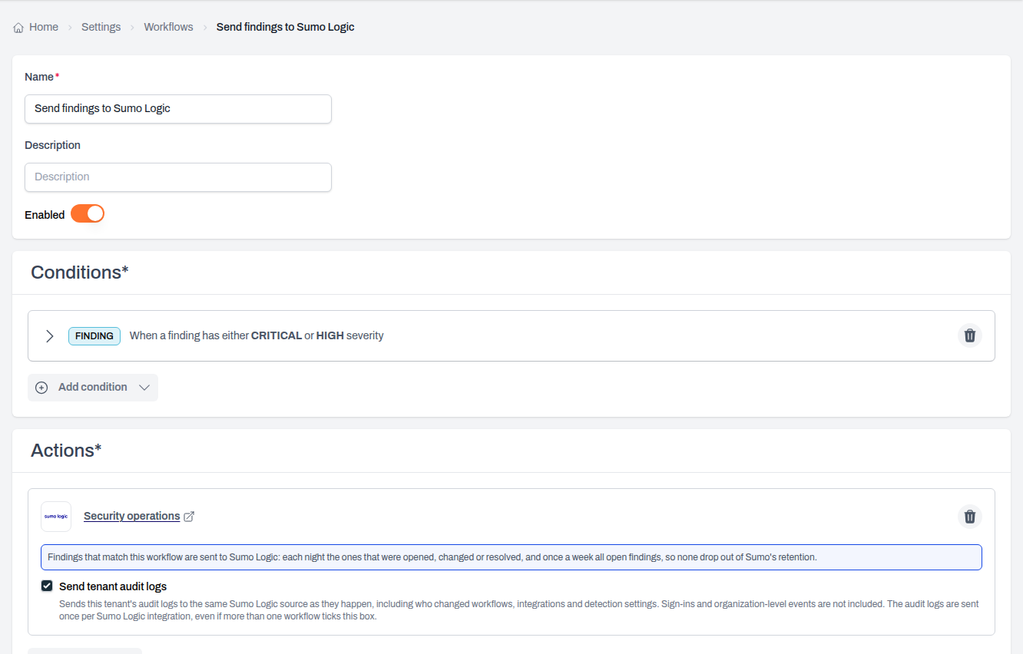Click into the Description field
Screen dimensions: 1023x654
tap(178, 177)
